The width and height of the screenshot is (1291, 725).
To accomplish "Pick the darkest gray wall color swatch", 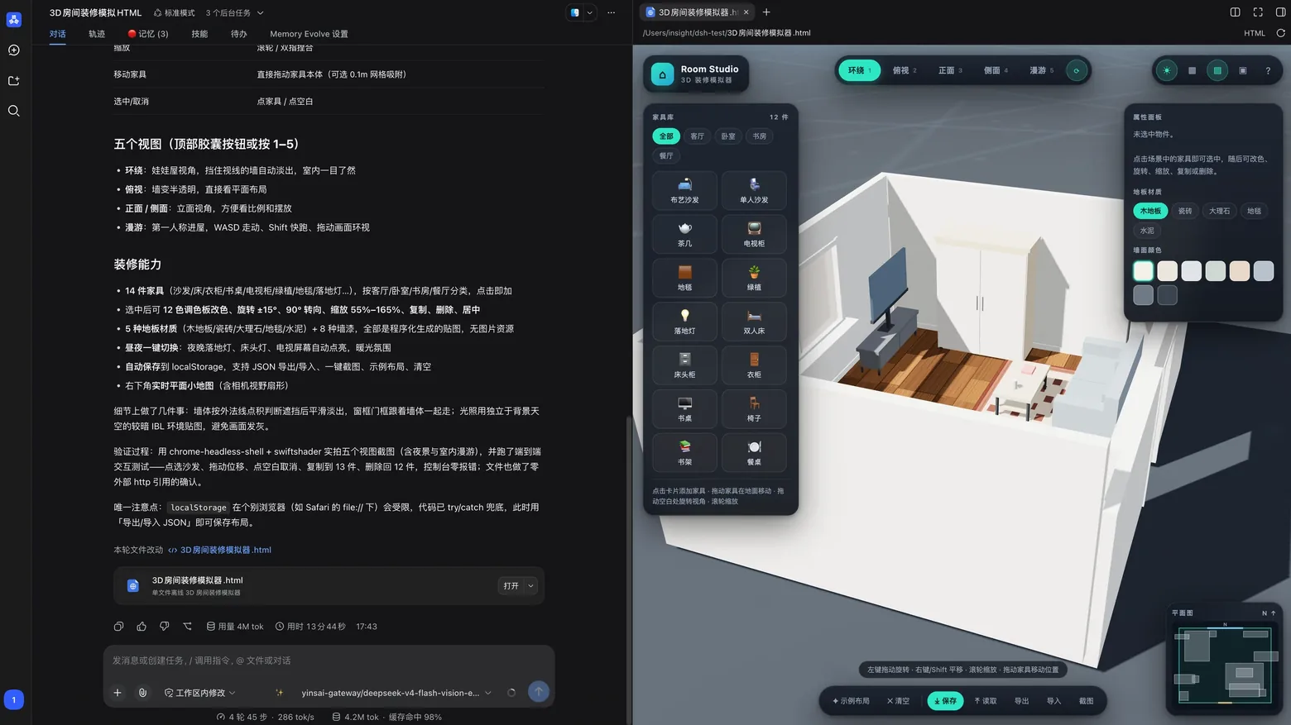I will point(1167,295).
